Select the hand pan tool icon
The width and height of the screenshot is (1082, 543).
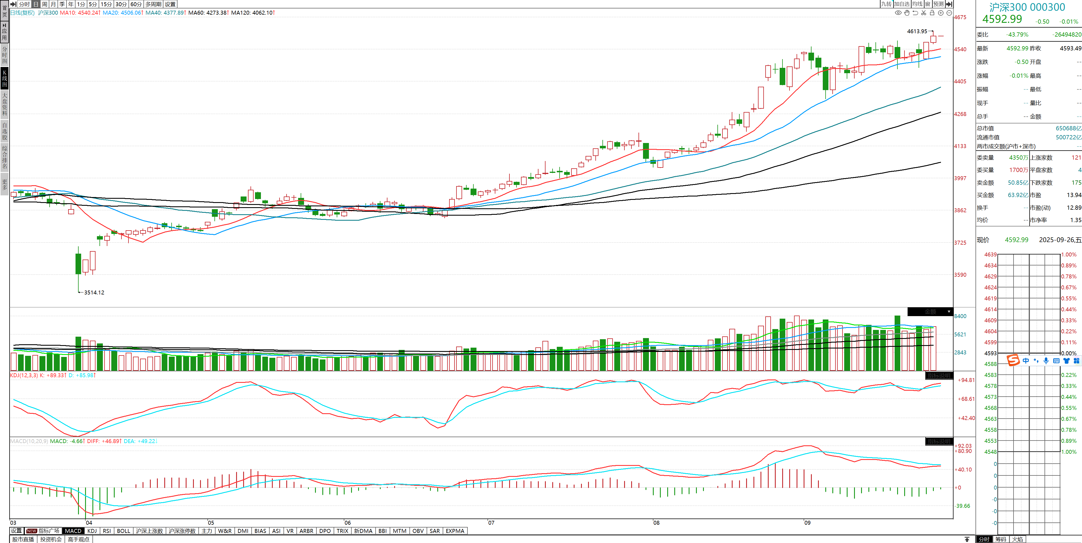[907, 13]
